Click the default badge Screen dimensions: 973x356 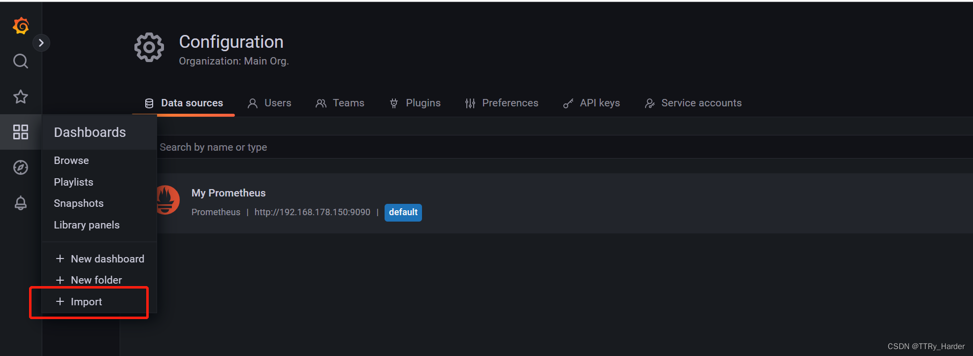tap(403, 212)
